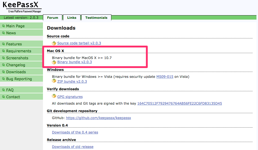Click text 'Binary bundle for MacOS X >= 10.7'

coord(82,58)
